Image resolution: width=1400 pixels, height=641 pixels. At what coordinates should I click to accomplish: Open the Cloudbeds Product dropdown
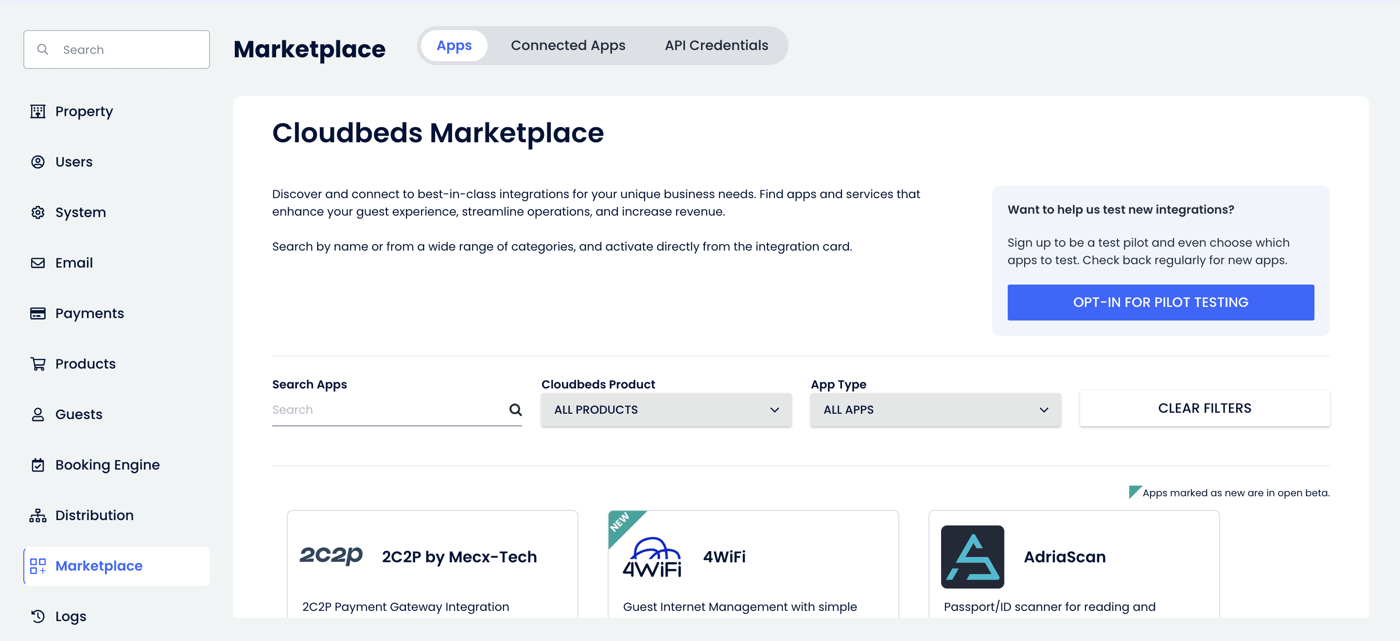[x=666, y=410]
